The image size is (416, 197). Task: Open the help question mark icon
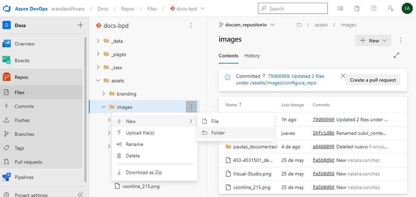point(373,9)
